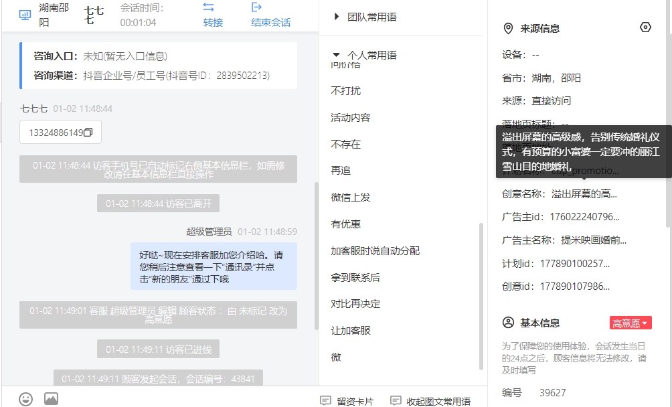Click the 编号 39627 value

tap(552, 392)
